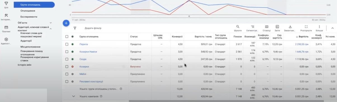Open the Goals (Цілі) sidebar icon
This screenshot has height=102, width=337.
click(6, 4)
